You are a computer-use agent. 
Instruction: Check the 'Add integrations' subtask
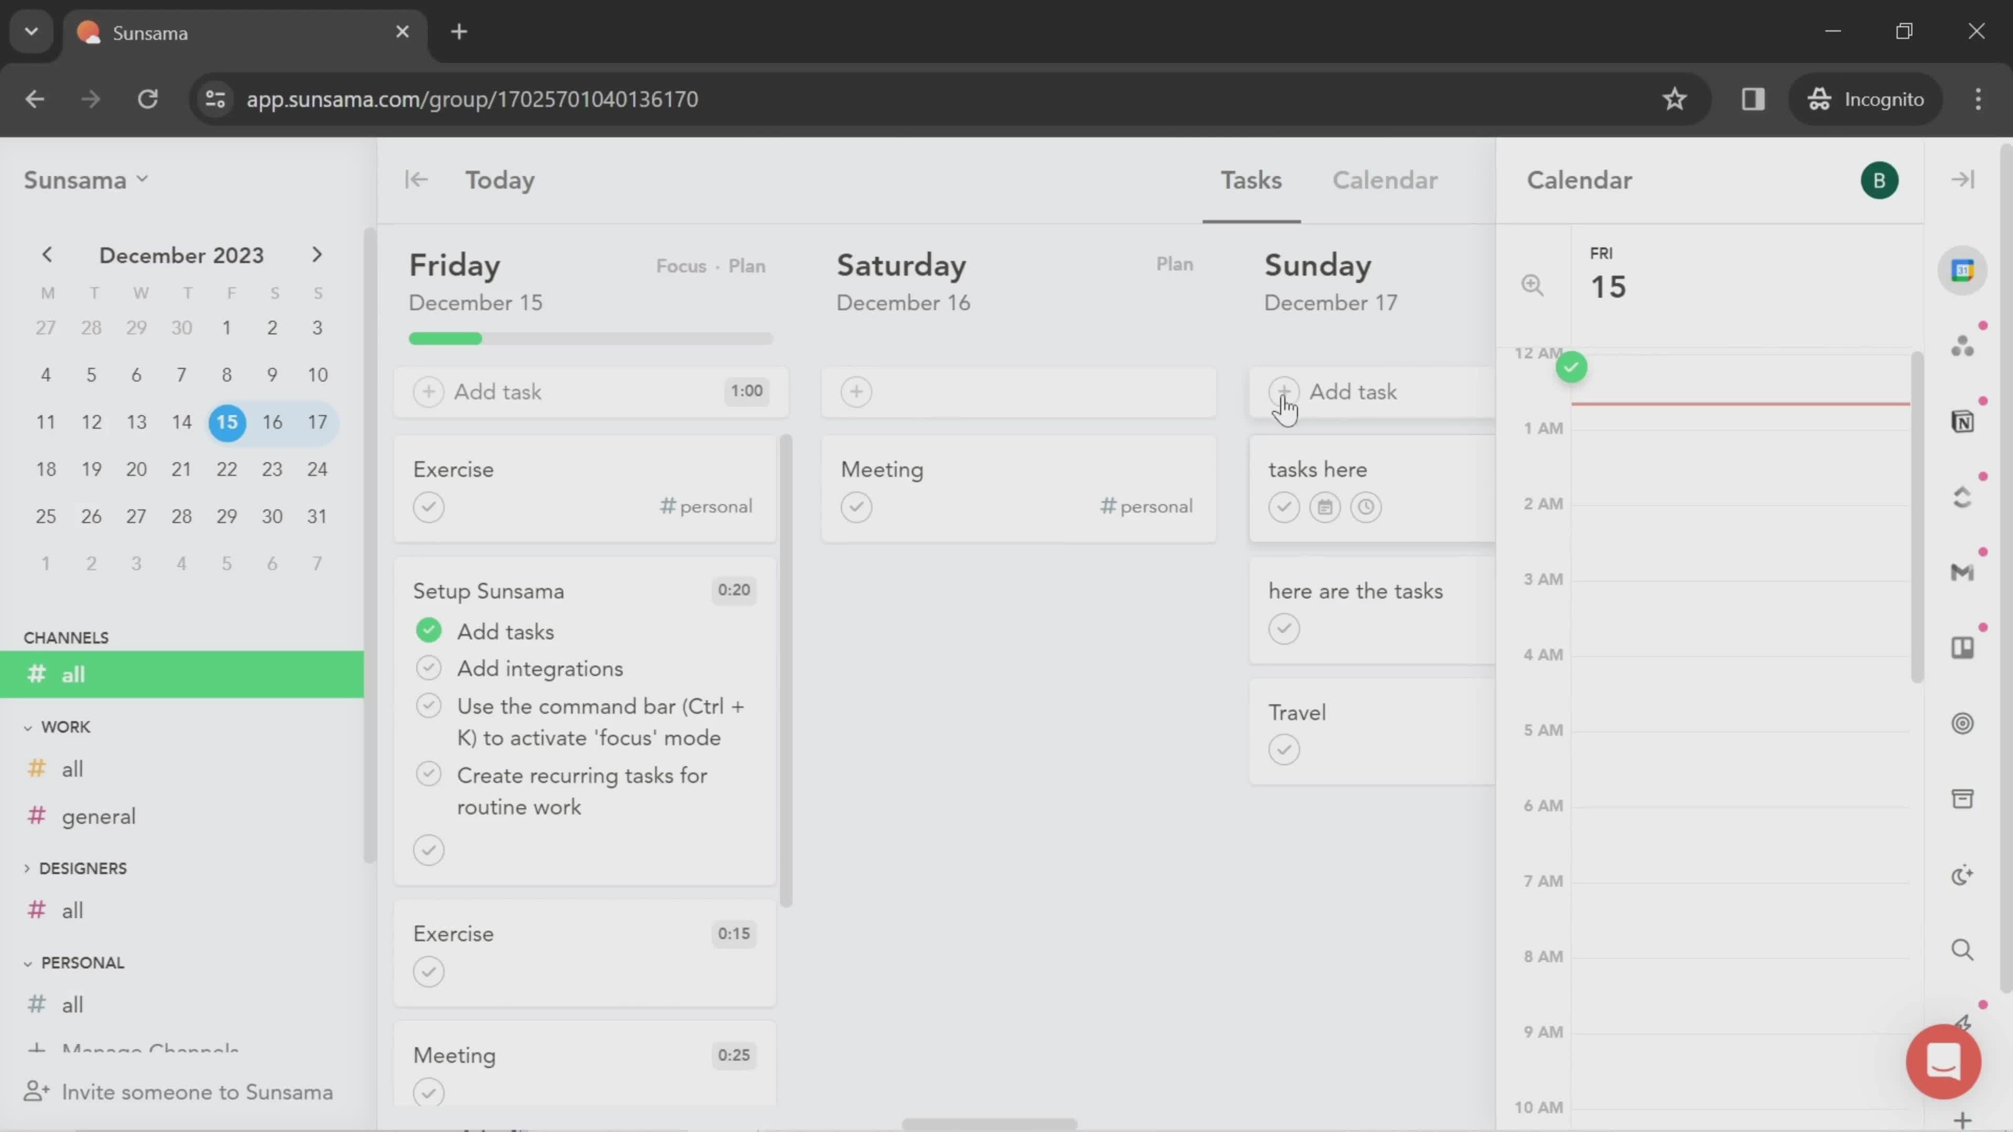point(428,668)
